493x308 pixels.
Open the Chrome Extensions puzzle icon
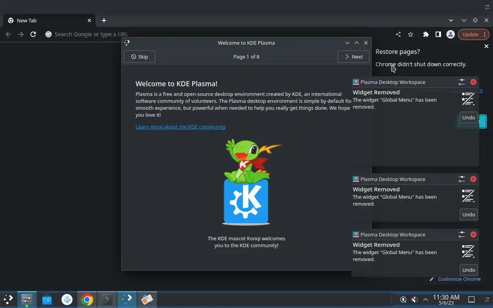426,34
